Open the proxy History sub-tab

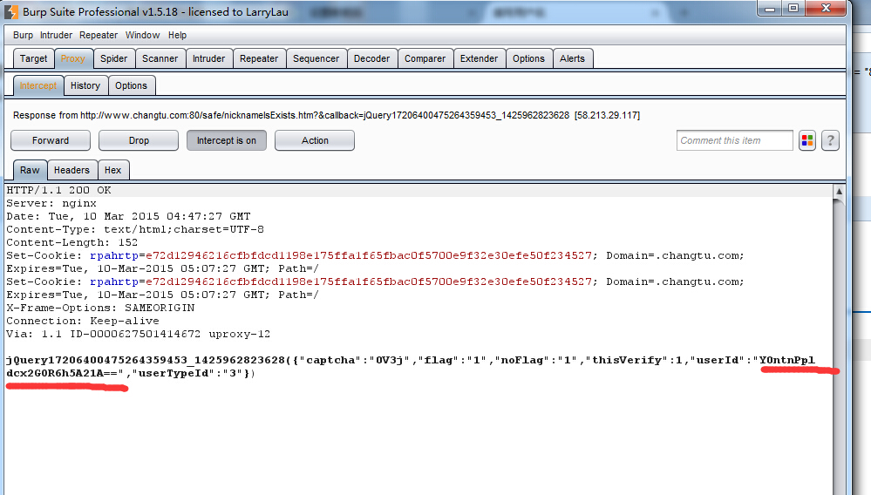pyautogui.click(x=85, y=85)
